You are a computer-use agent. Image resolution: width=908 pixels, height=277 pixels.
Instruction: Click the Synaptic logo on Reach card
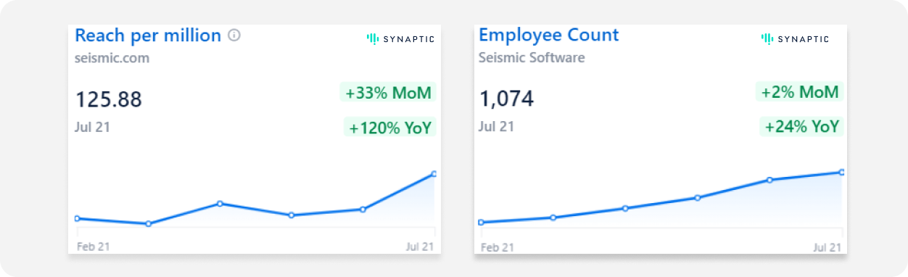tap(400, 38)
